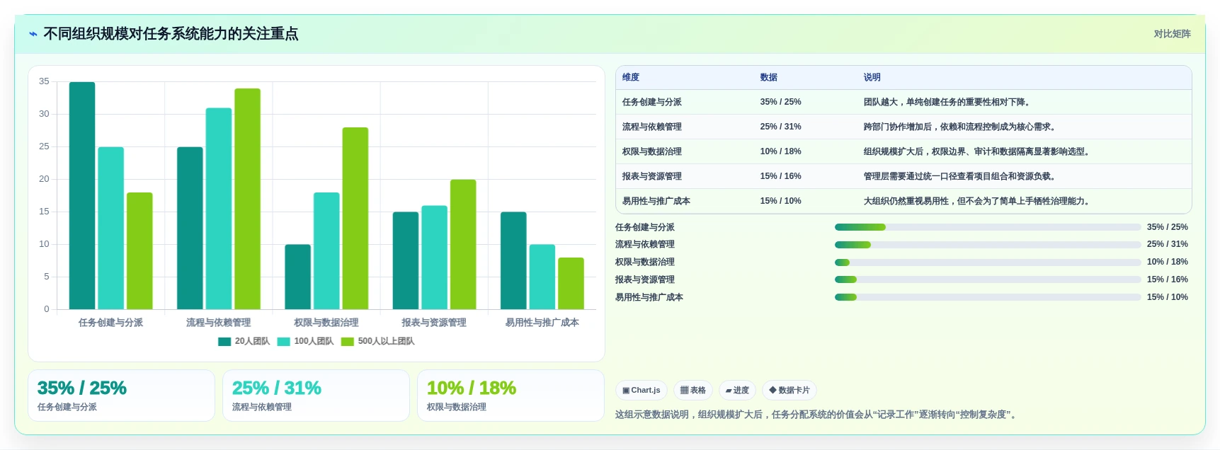Click the light teal 100人团队 legend swatch
1220x450 pixels.
(x=283, y=342)
